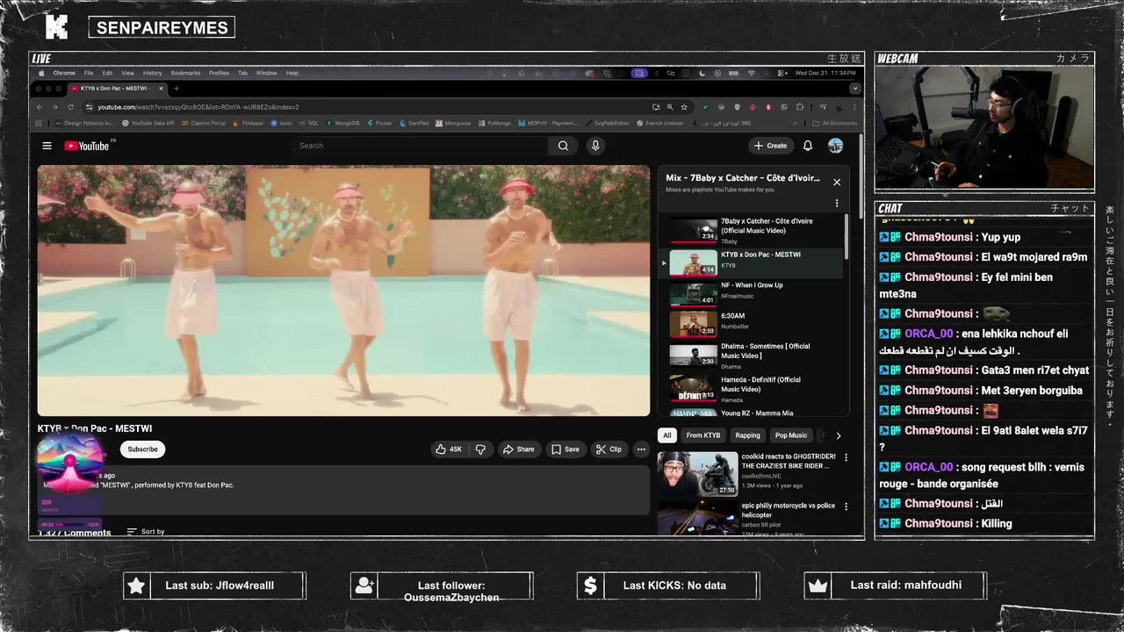Like the video with 45K thumbs up
Screen dimensions: 1124x632
tap(448, 449)
